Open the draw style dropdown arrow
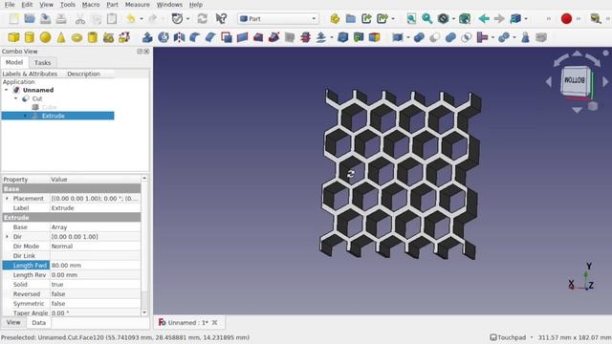 [x=453, y=19]
